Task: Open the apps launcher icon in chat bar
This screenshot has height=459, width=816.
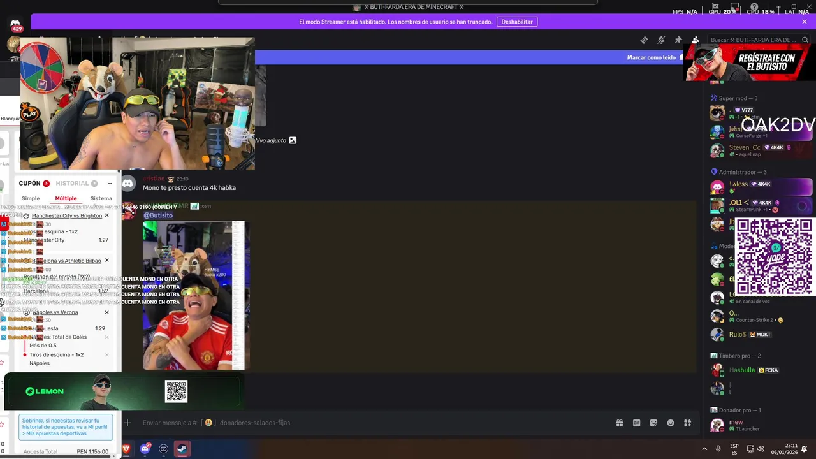Action: pyautogui.click(x=688, y=423)
